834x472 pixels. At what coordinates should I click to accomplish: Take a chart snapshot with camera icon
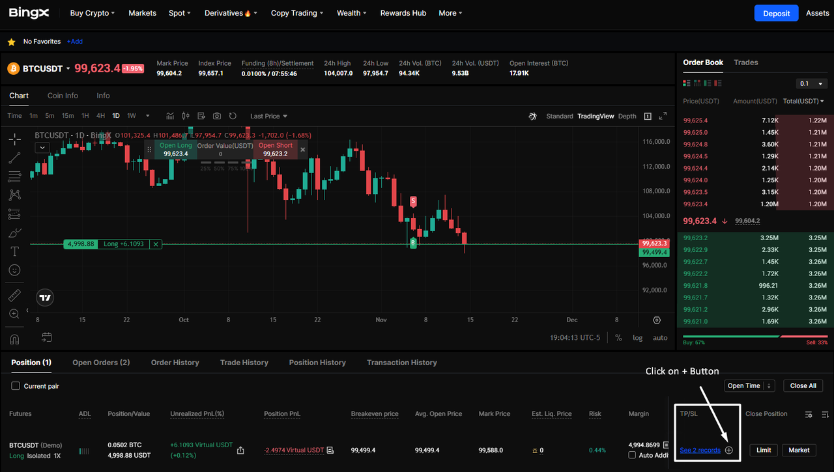pyautogui.click(x=216, y=116)
